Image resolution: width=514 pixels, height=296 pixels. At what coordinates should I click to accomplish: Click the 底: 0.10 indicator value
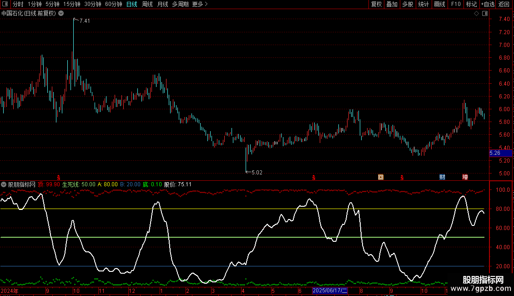(x=152, y=184)
